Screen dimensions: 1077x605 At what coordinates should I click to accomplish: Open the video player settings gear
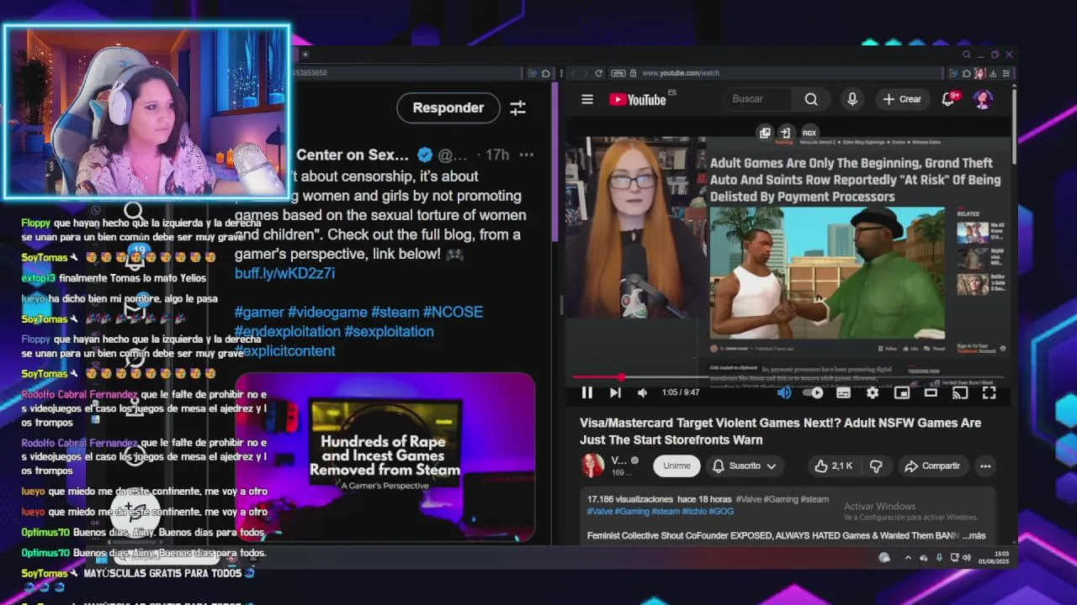click(873, 392)
